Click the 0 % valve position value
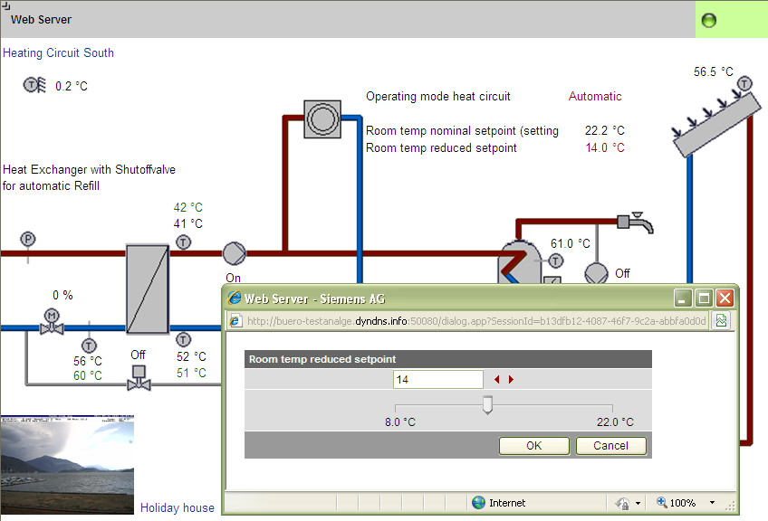Image resolution: width=768 pixels, height=521 pixels. [62, 295]
